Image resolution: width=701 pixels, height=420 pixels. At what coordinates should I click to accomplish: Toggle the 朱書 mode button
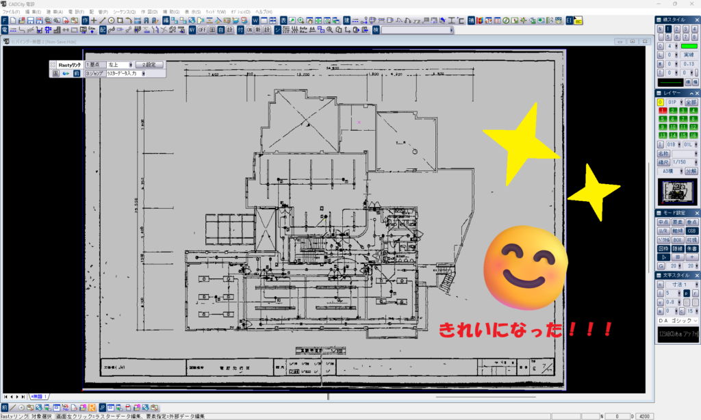692,248
